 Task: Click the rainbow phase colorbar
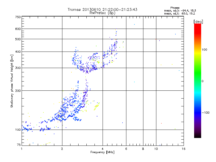click(x=198, y=81)
